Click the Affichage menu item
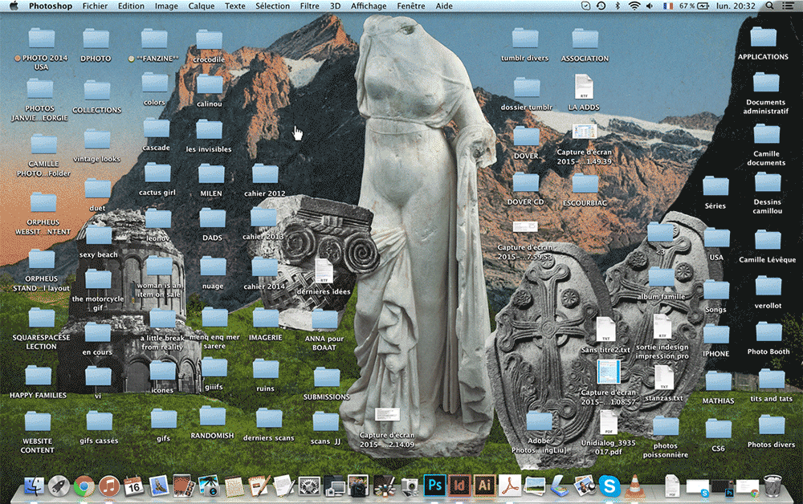The image size is (803, 504). click(x=369, y=6)
